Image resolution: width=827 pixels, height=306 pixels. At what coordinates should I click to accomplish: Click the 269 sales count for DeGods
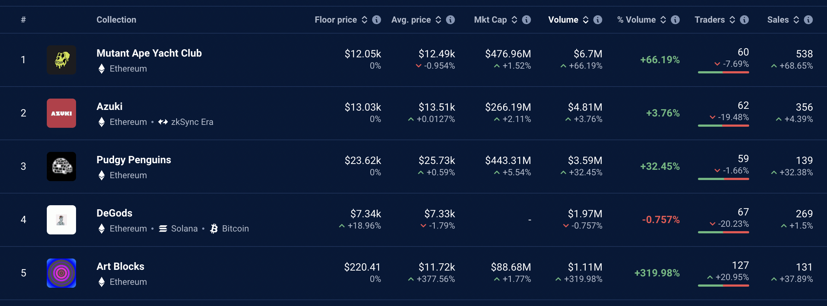point(804,214)
